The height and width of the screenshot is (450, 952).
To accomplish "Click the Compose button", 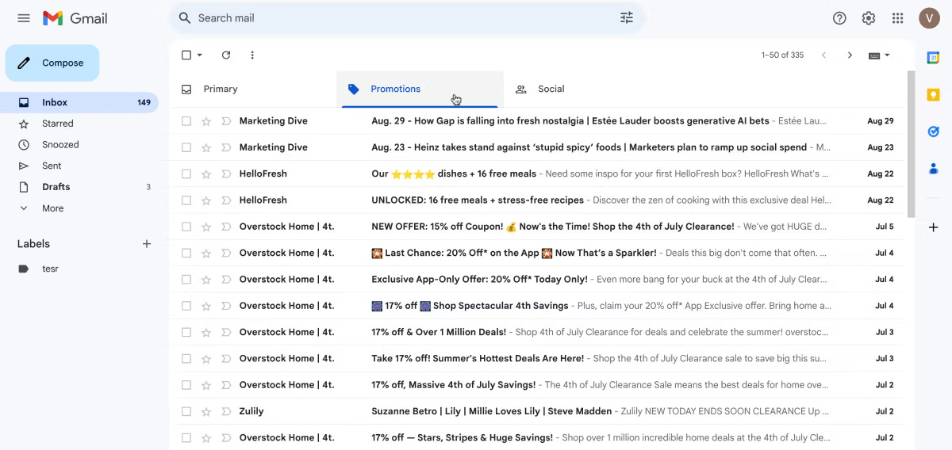I will (52, 63).
